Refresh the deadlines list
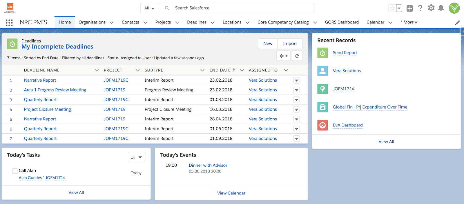The height and width of the screenshot is (204, 464). (297, 56)
